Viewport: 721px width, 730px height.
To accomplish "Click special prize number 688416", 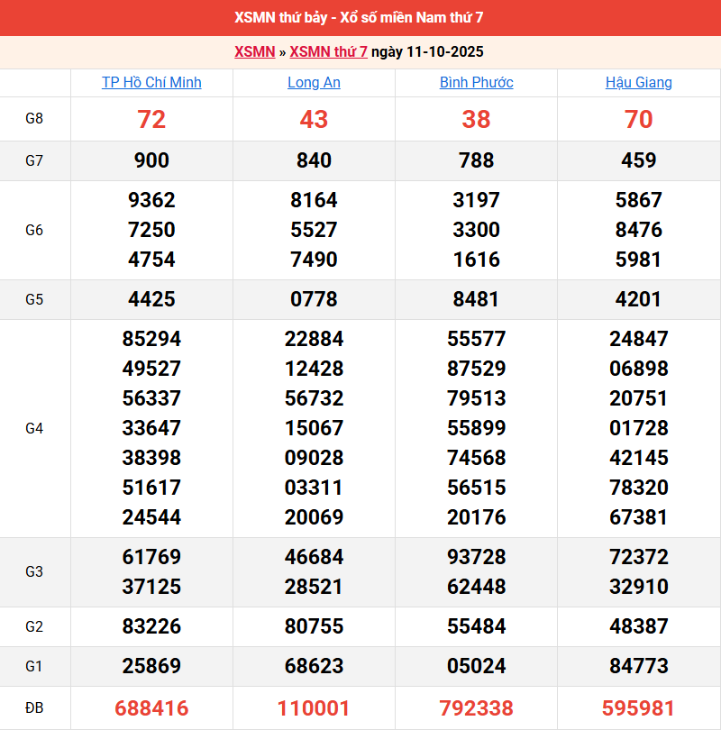I will point(151,708).
